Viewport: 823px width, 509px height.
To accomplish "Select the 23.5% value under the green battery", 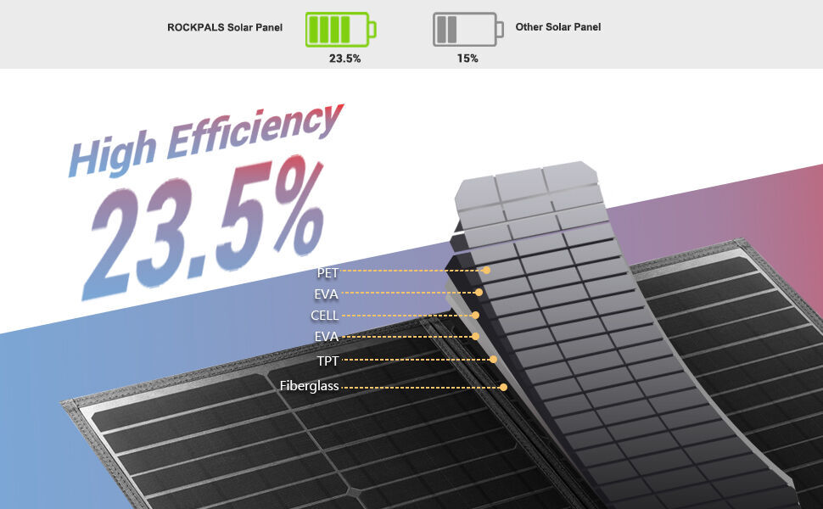I will pos(344,59).
